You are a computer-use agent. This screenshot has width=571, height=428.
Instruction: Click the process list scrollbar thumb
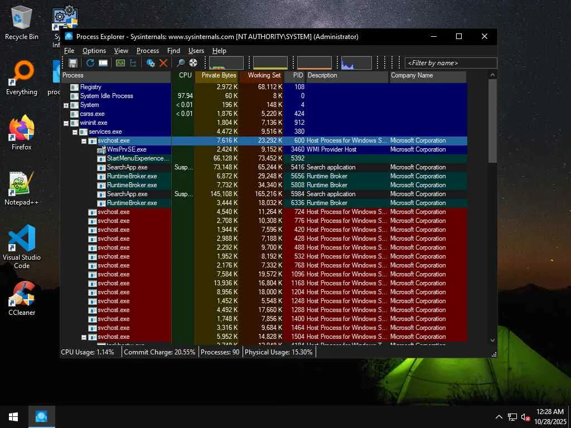point(492,121)
